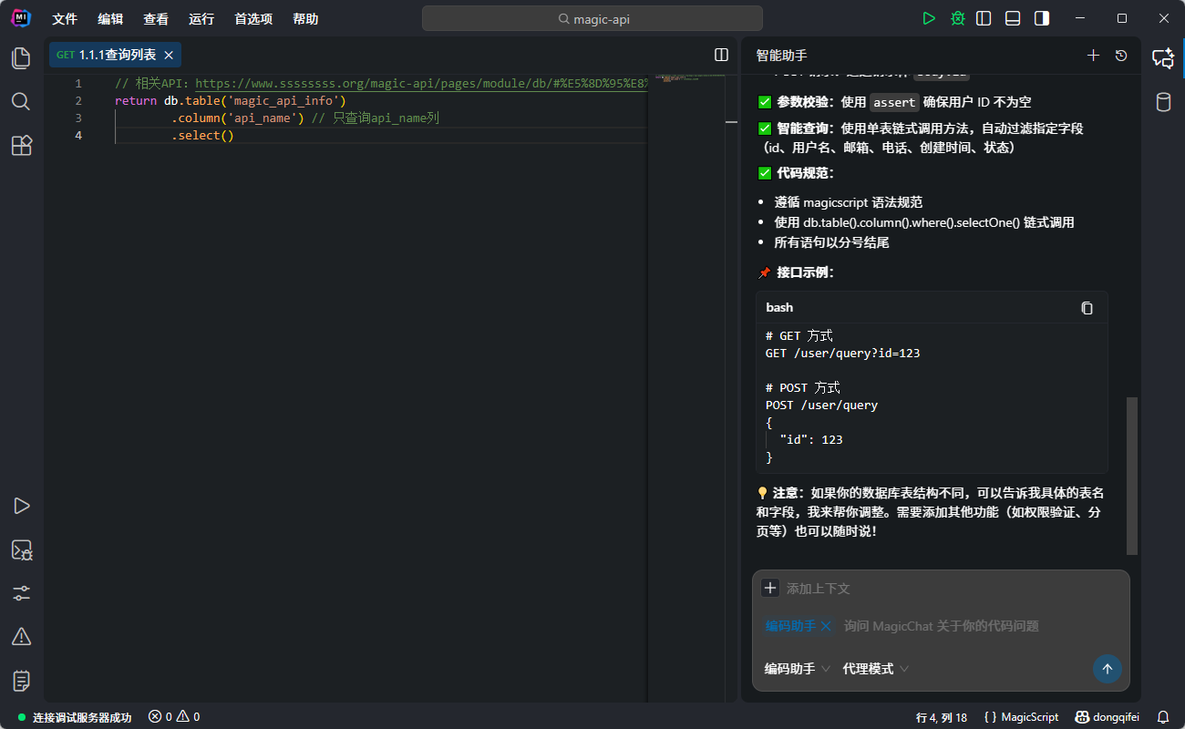Toggle the left sidebar layout icon
This screenshot has height=729, width=1185.
pos(984,18)
